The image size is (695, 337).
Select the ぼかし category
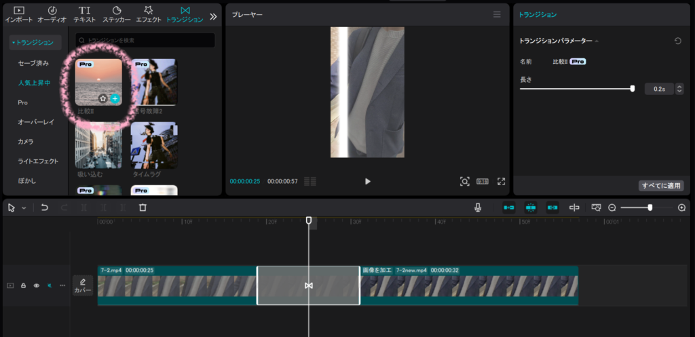click(27, 180)
